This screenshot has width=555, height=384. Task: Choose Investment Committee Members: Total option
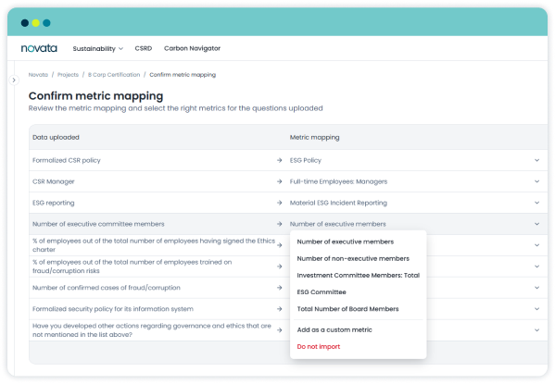[359, 275]
